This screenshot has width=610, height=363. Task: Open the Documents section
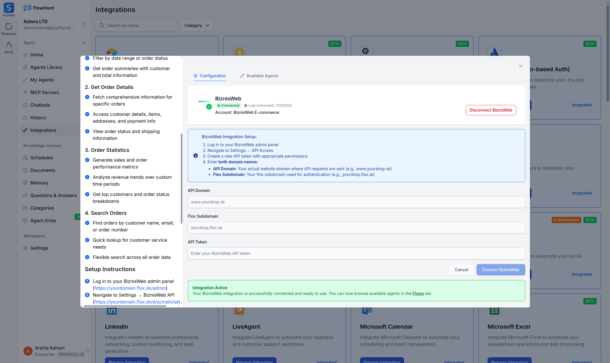(x=43, y=170)
